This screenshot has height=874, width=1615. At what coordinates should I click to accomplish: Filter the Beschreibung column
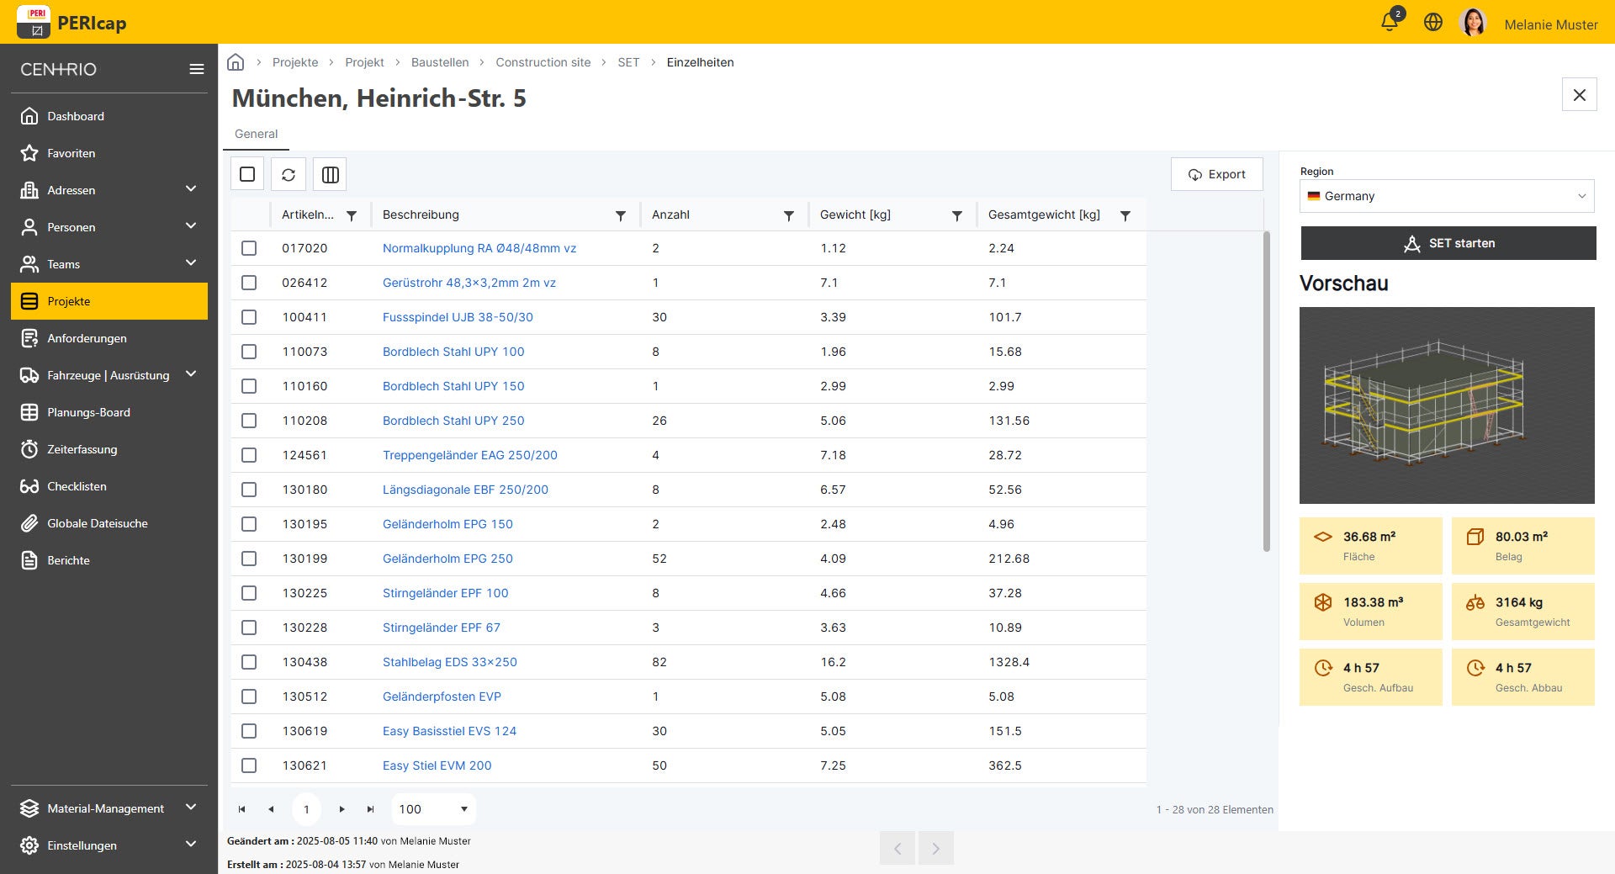pyautogui.click(x=621, y=215)
